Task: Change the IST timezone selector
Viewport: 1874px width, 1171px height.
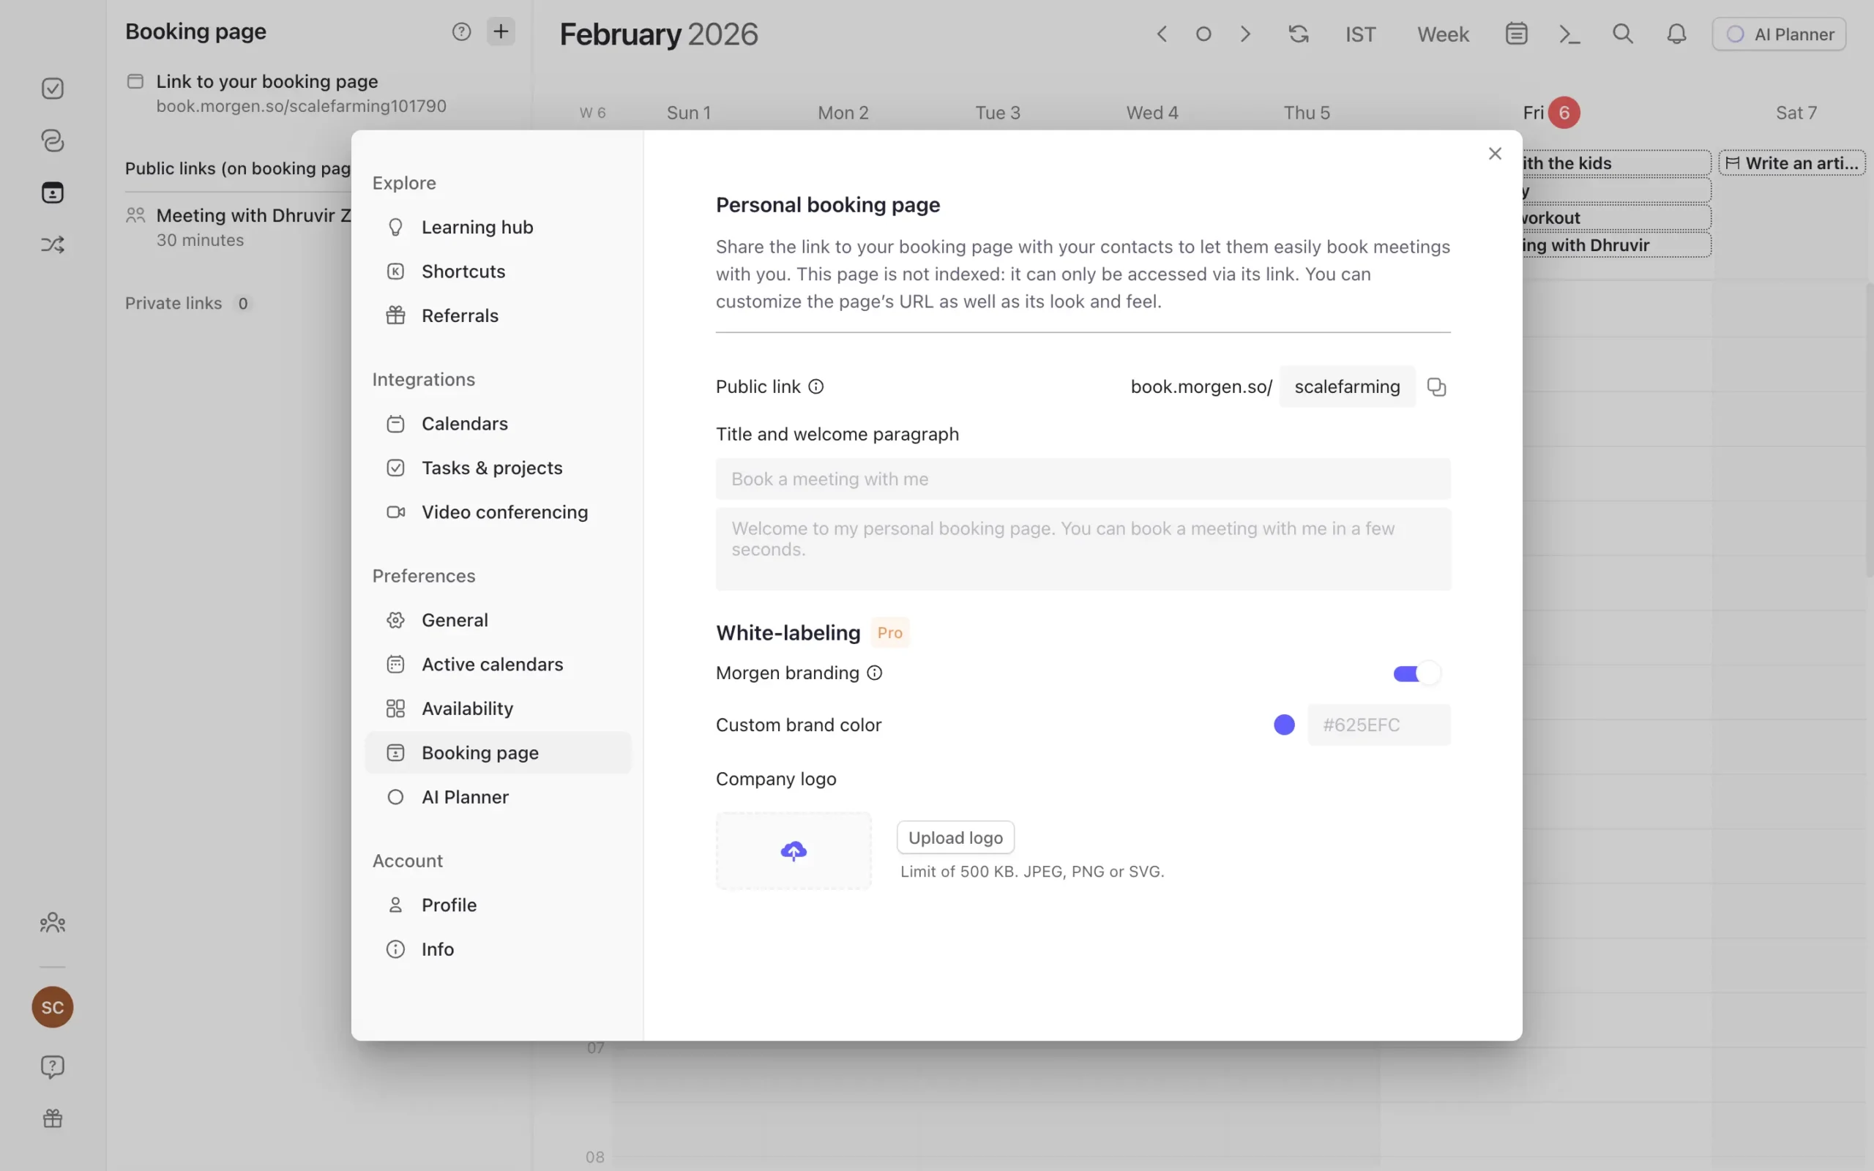Action: (1361, 34)
